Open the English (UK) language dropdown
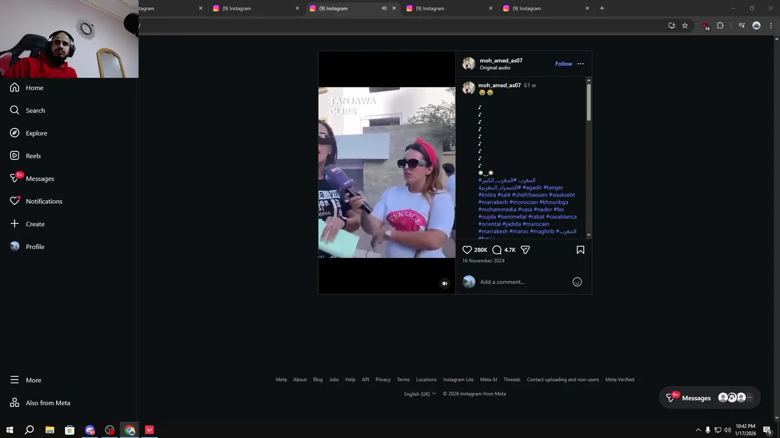This screenshot has height=438, width=780. 420,394
